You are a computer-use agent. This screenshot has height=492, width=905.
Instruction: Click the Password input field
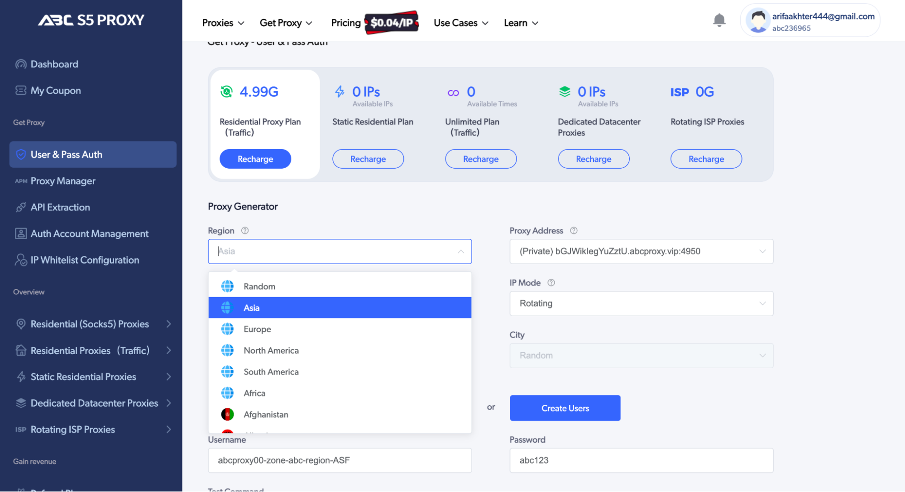[641, 460]
